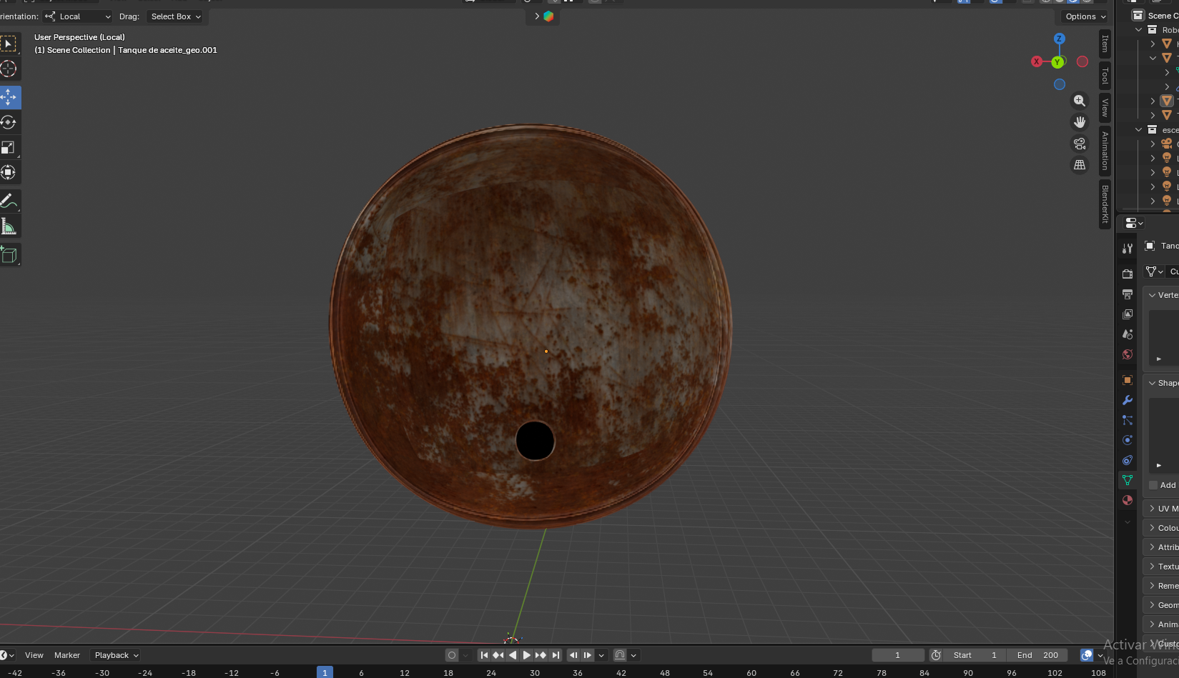This screenshot has width=1179, height=678.
Task: Open the BlenderKit sidebar tab
Action: [x=1105, y=204]
